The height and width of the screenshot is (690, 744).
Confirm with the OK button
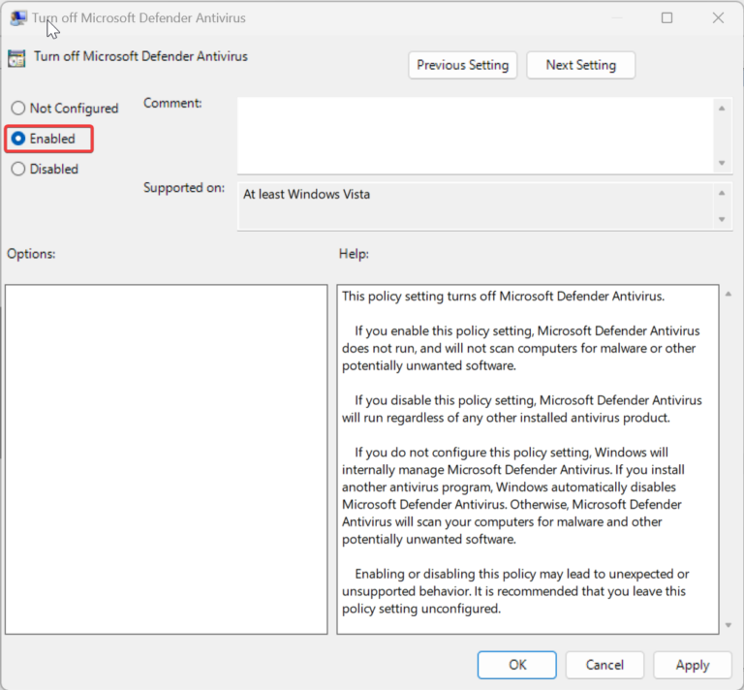(517, 665)
